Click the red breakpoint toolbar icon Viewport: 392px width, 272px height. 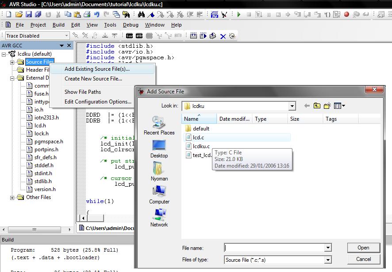click(x=346, y=15)
